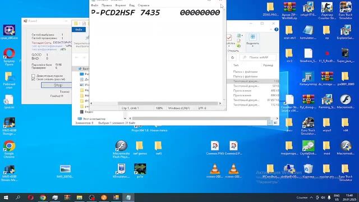This screenshot has width=359, height=202.
Task: Click the Explorer refresh button
Action: (x=232, y=57)
